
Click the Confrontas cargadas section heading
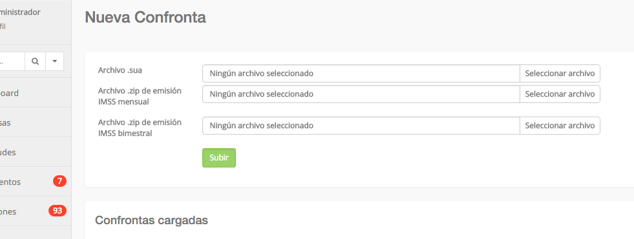click(x=152, y=220)
